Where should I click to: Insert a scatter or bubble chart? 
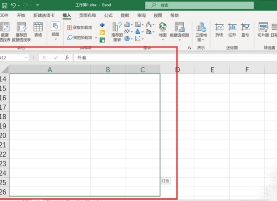coord(139,38)
